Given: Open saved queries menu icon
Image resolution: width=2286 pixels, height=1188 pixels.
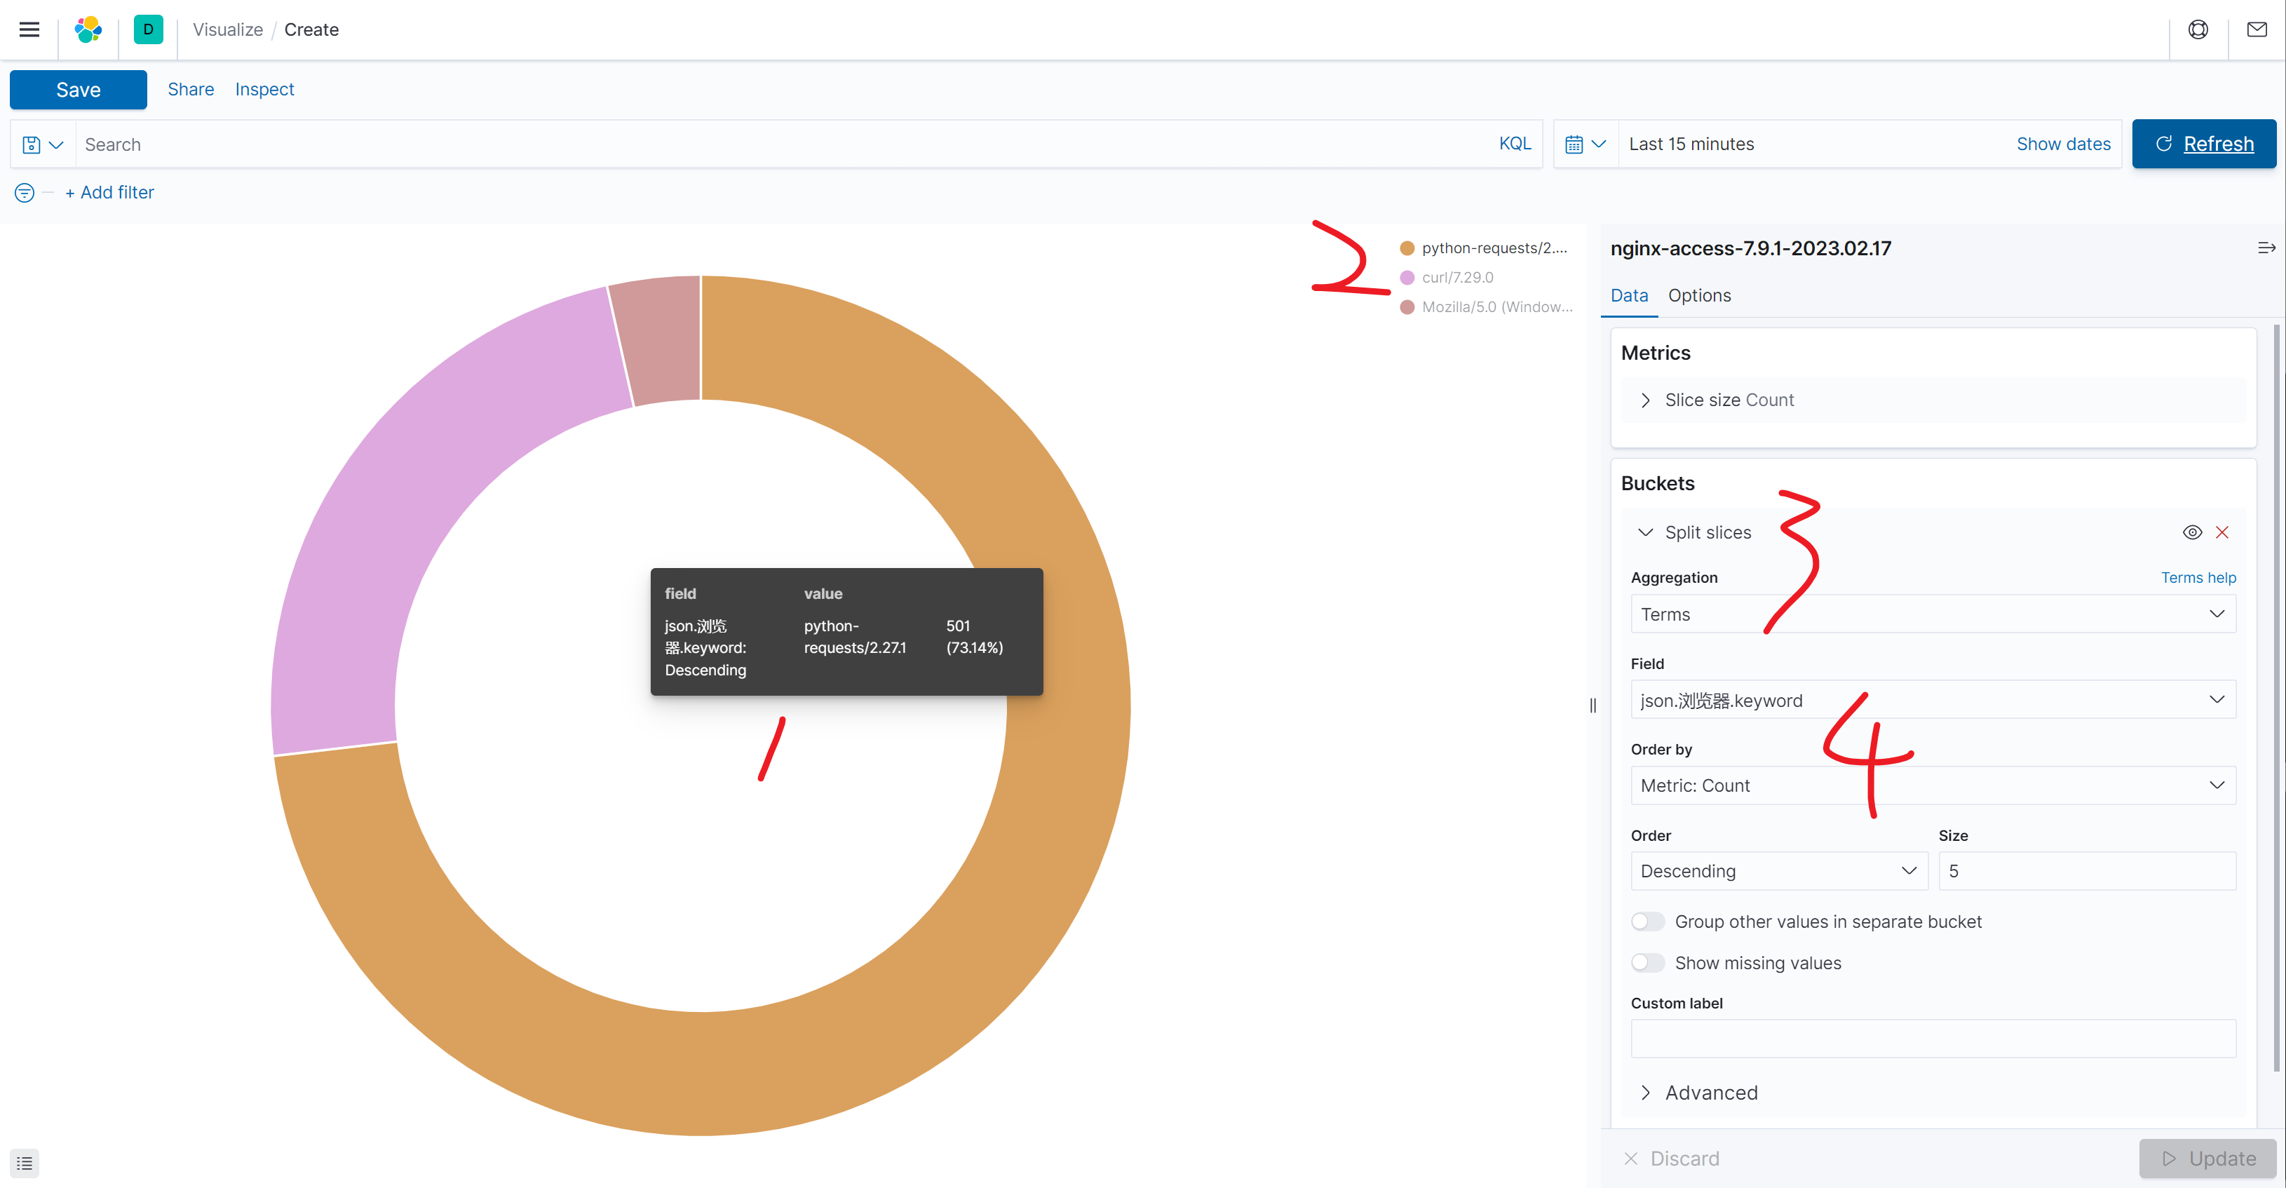Looking at the screenshot, I should (43, 144).
